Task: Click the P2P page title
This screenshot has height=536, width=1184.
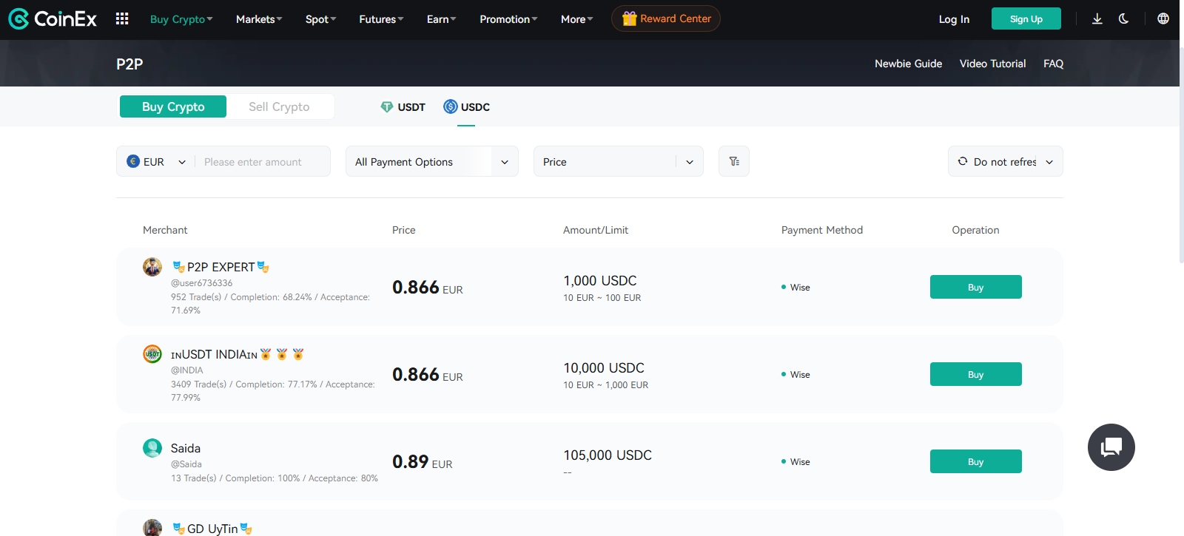Action: tap(129, 64)
